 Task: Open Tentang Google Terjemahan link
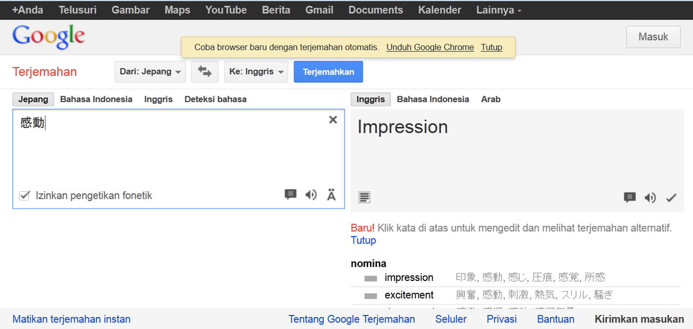pyautogui.click(x=352, y=319)
